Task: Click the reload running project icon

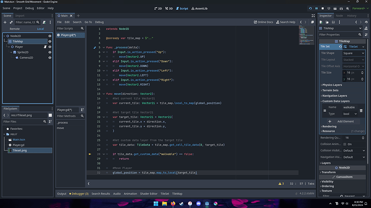Action: tap(310, 8)
